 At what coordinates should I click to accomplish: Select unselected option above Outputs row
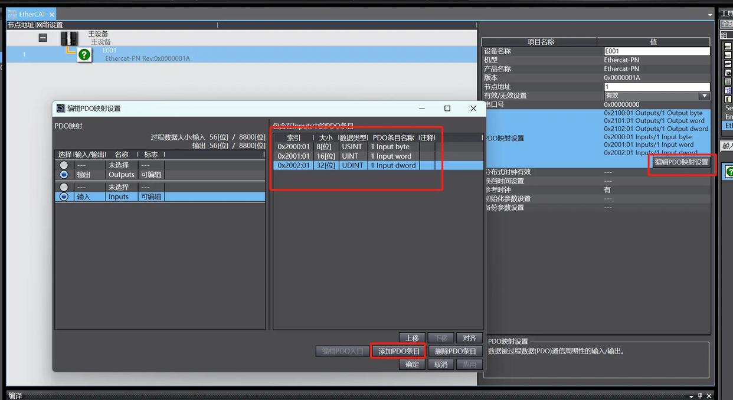64,165
